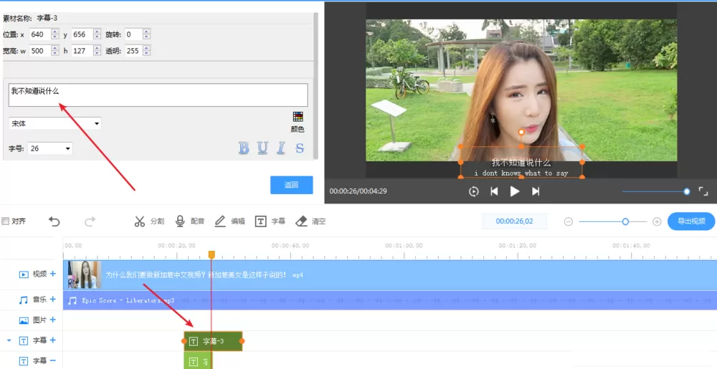Open the 宋体 font dropdown

55,123
